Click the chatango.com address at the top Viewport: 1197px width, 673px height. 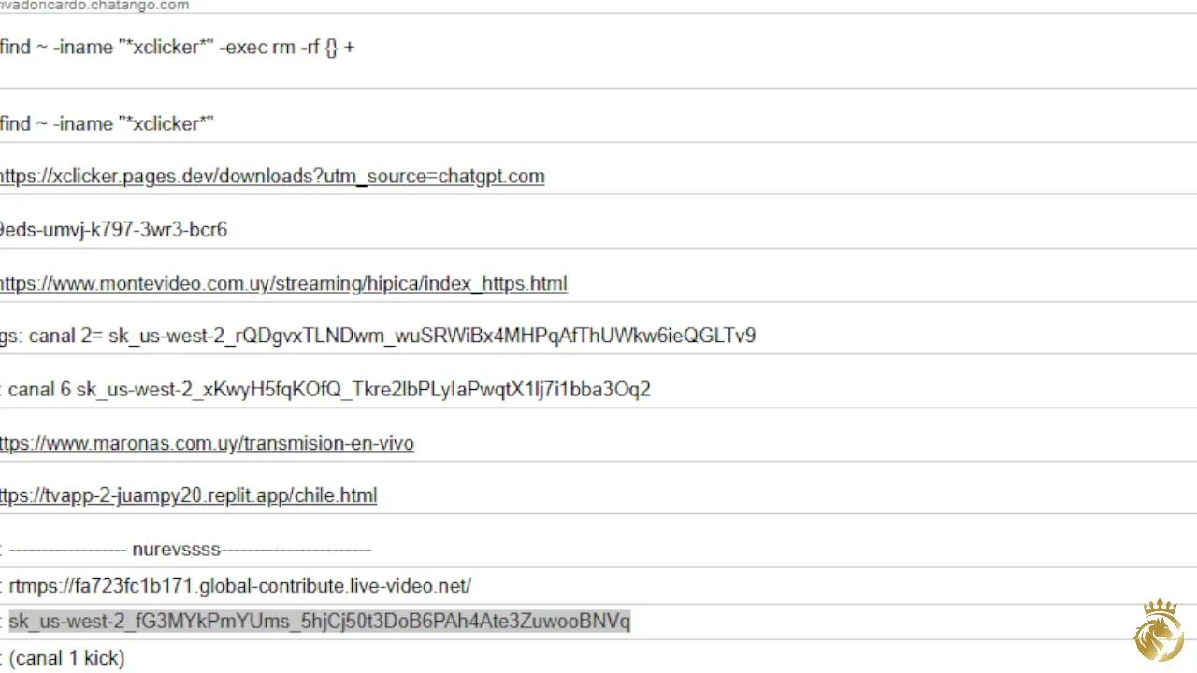(x=94, y=6)
